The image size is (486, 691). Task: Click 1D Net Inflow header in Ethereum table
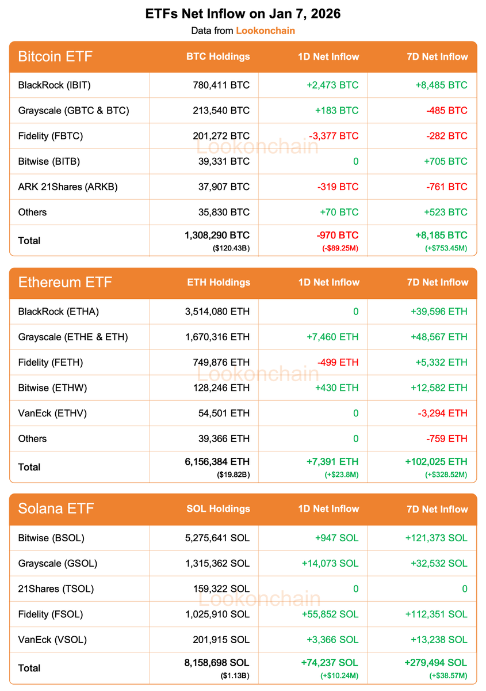329,282
